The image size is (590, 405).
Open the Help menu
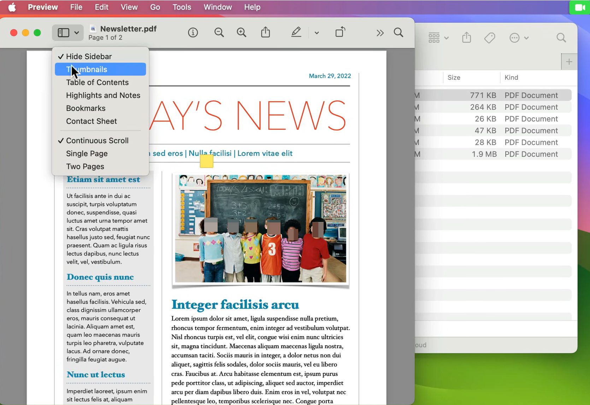pyautogui.click(x=252, y=7)
